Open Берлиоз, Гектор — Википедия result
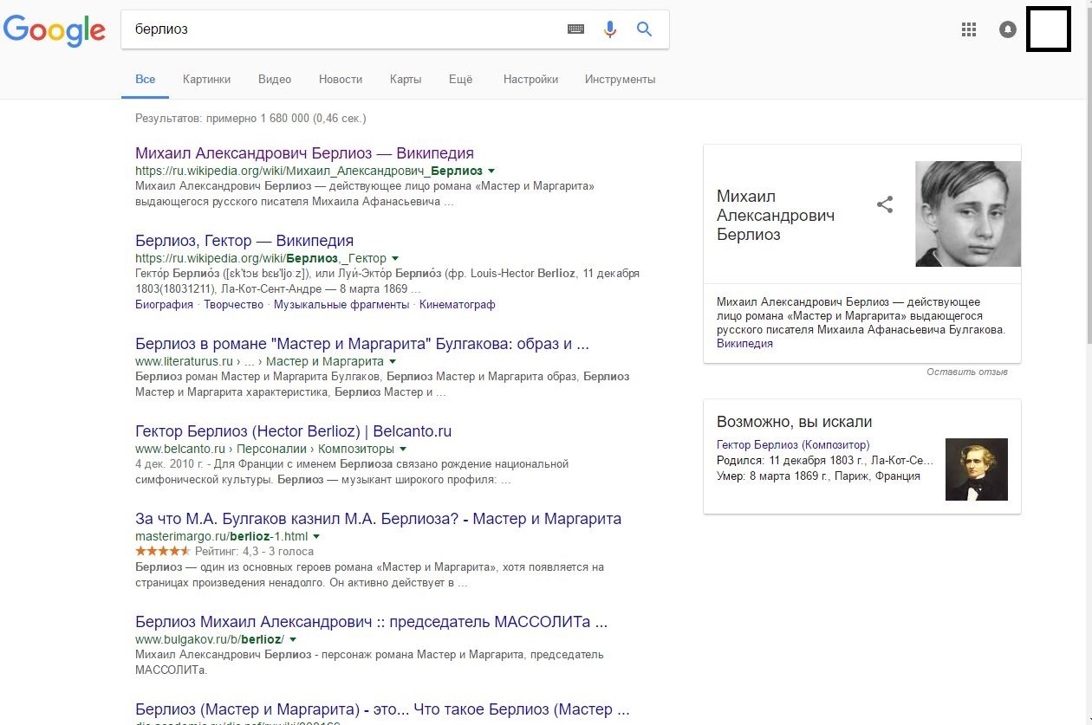The height and width of the screenshot is (725, 1092). coord(244,241)
